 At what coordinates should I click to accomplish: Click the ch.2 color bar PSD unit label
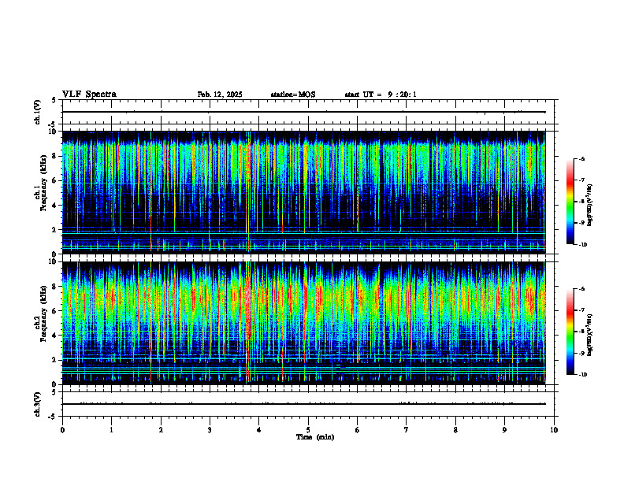pyautogui.click(x=590, y=335)
